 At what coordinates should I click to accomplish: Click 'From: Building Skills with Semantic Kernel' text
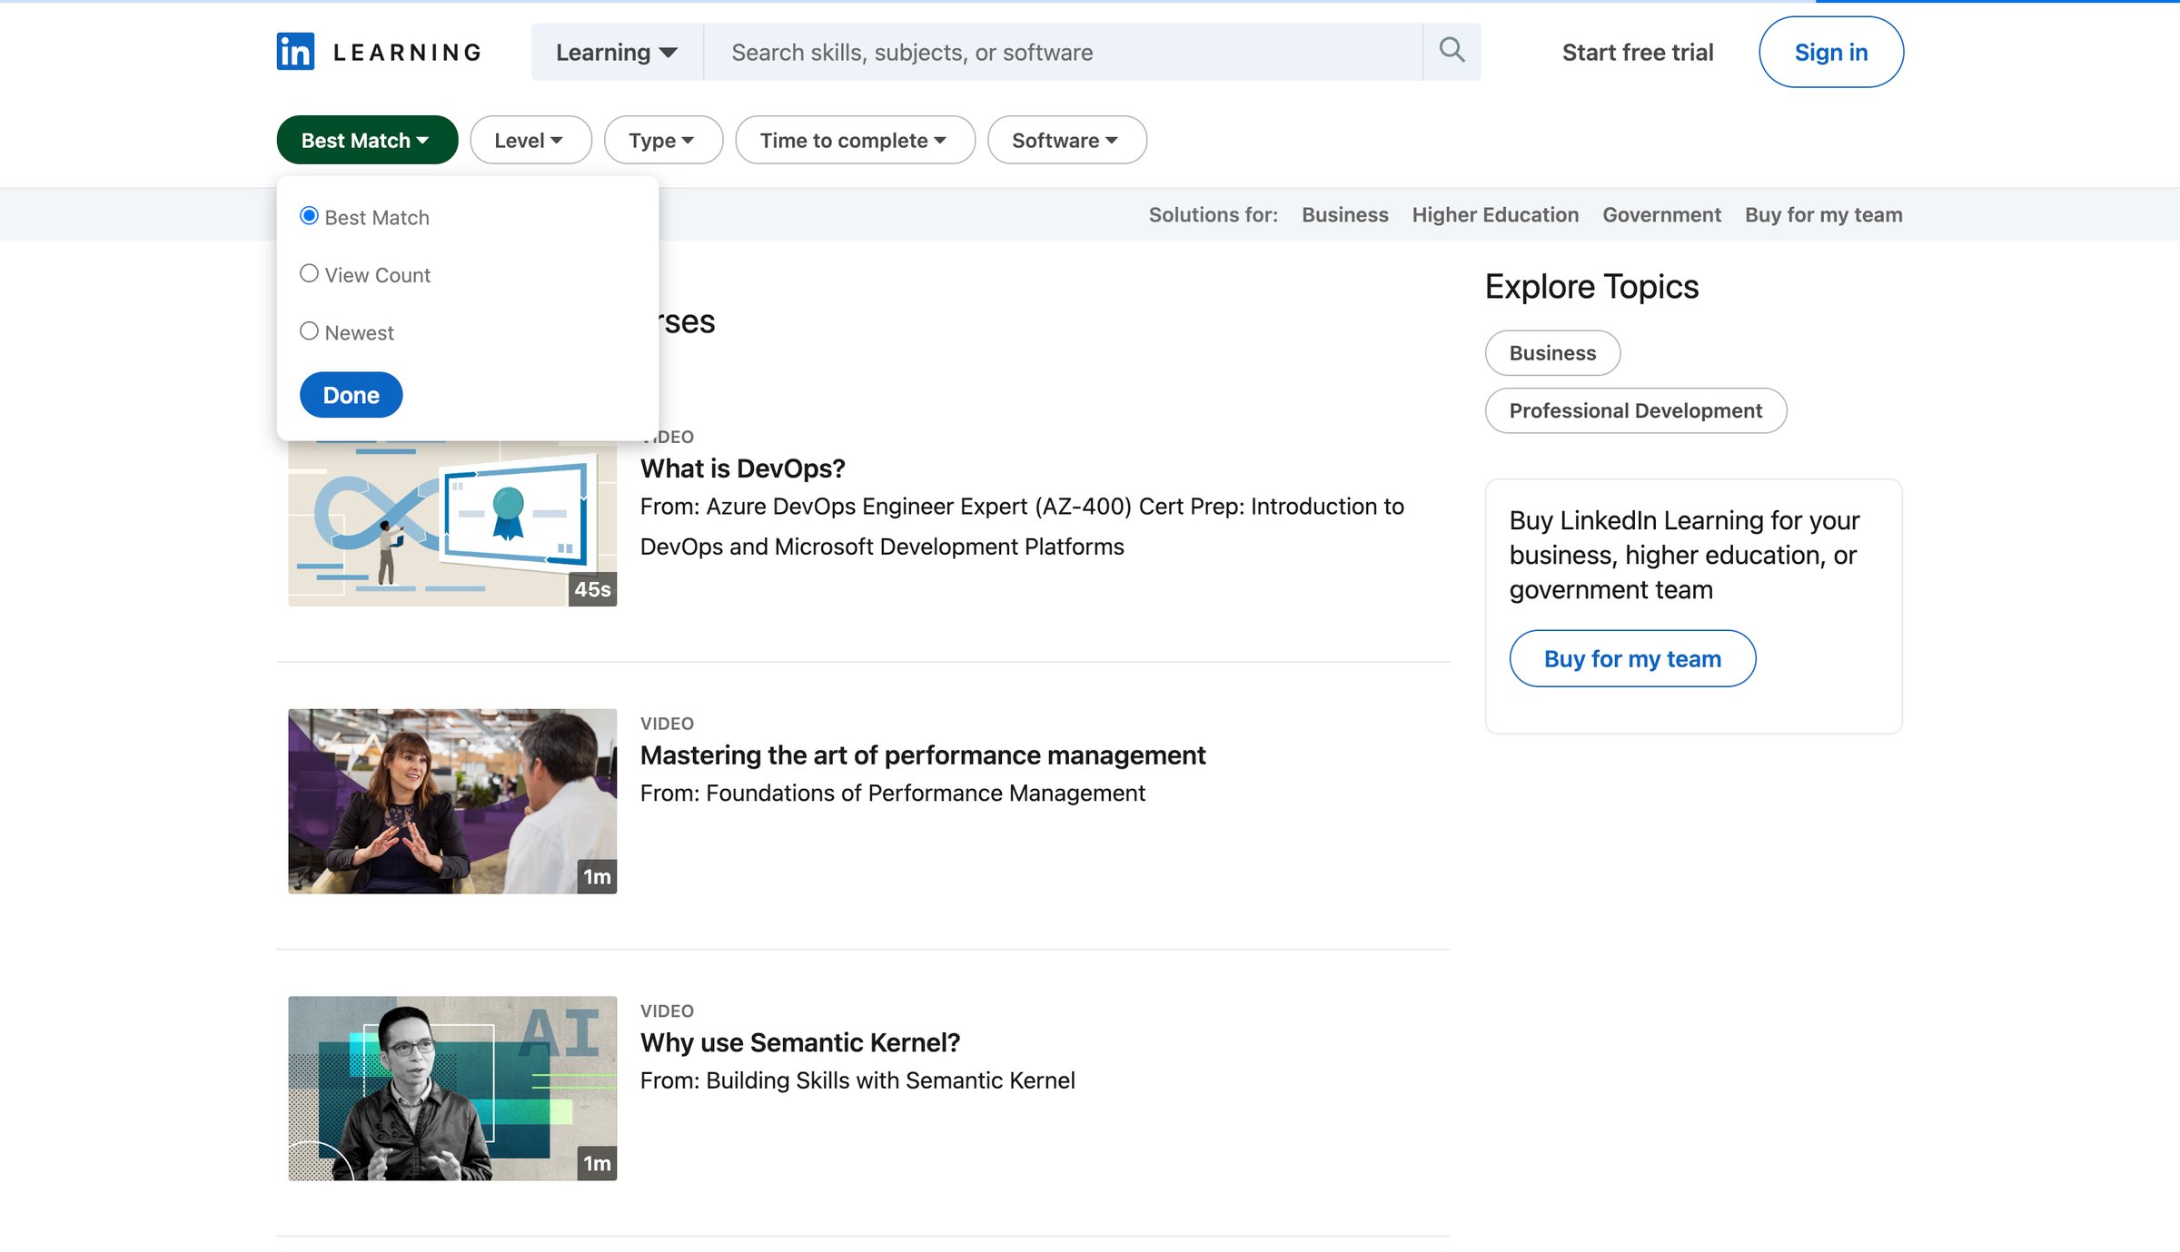pos(857,1079)
